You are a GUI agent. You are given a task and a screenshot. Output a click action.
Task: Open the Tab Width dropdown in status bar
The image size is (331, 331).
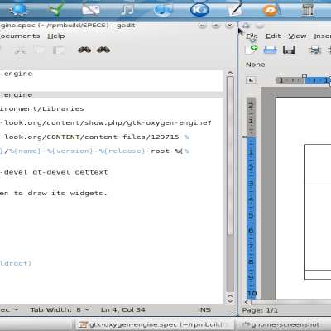click(x=60, y=309)
